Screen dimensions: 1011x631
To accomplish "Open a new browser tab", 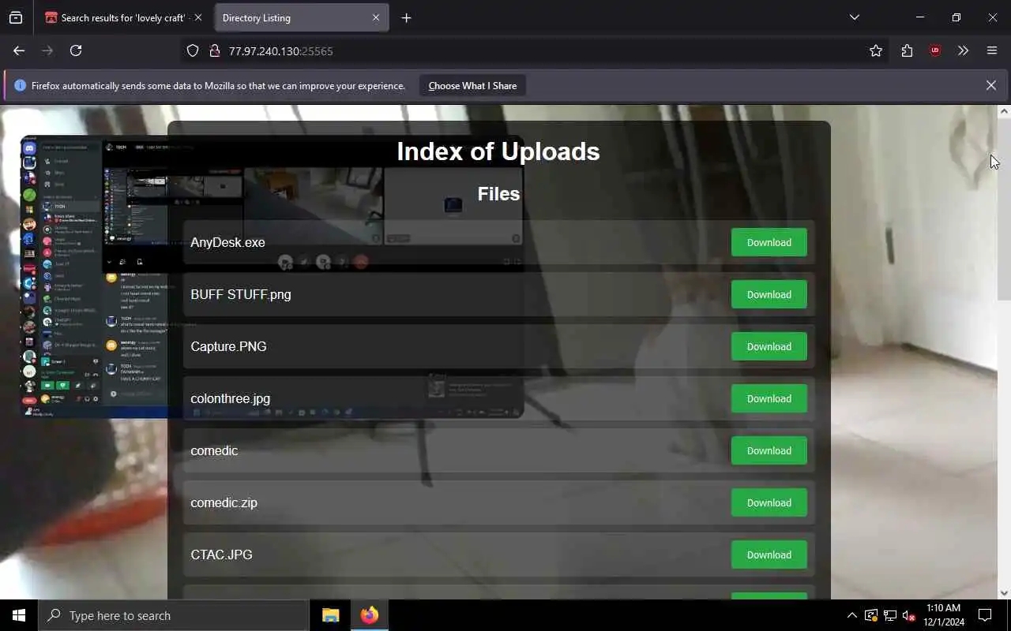I will coord(406,17).
